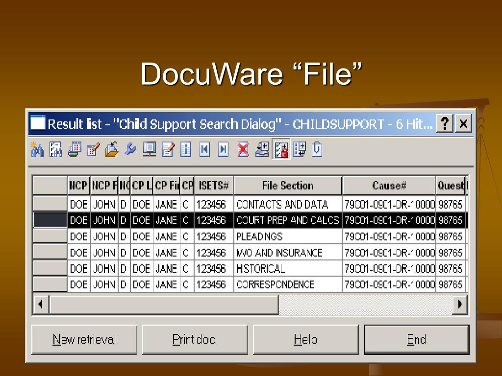
Task: Click the left arrow of horizontal scrollbar
Action: tap(41, 304)
